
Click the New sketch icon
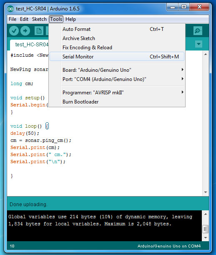[x=39, y=31]
